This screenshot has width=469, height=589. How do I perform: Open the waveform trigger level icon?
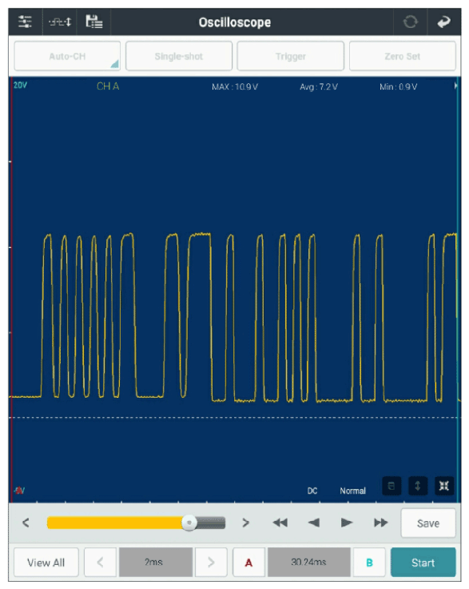tap(60, 22)
